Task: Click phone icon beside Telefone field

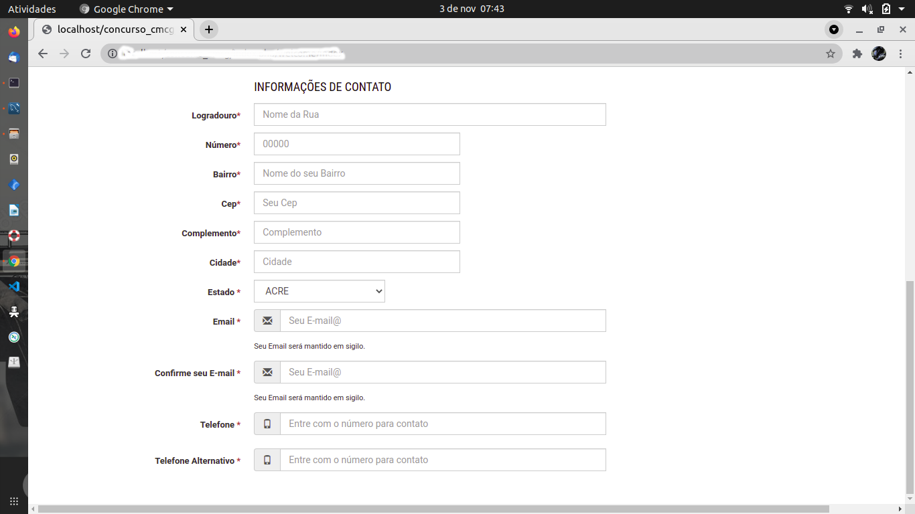Action: [x=267, y=424]
